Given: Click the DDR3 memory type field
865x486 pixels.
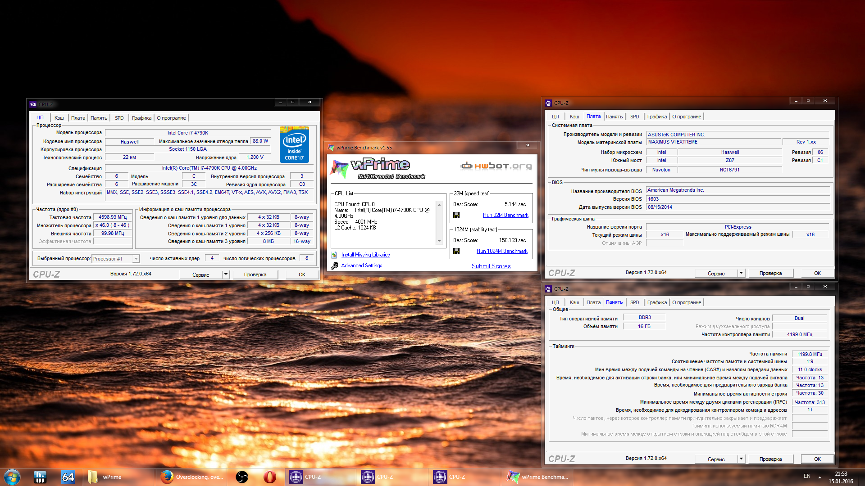Looking at the screenshot, I should 644,318.
